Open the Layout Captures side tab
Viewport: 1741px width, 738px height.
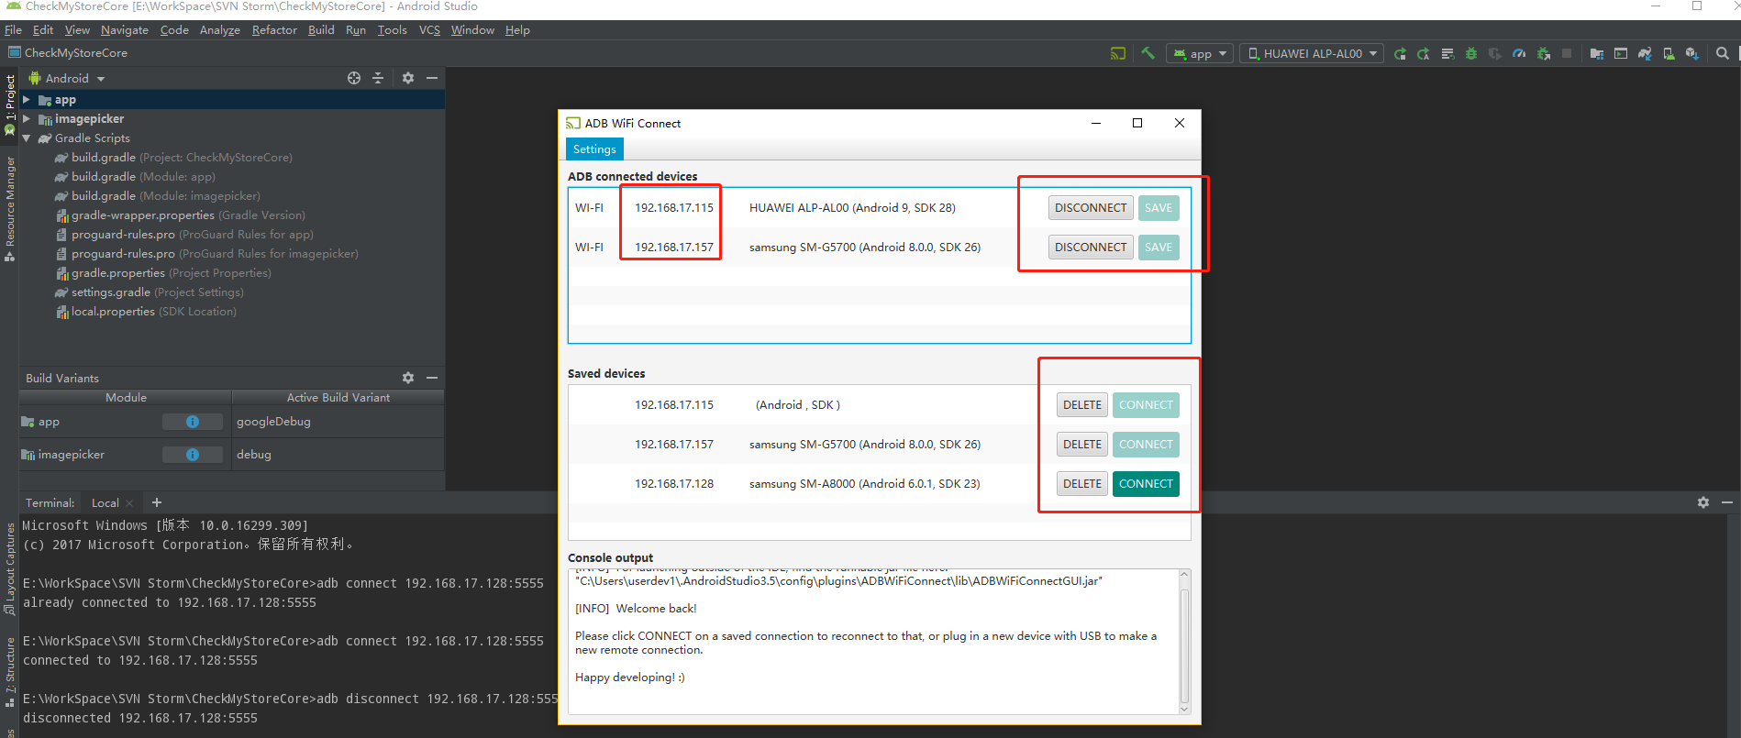tap(10, 568)
